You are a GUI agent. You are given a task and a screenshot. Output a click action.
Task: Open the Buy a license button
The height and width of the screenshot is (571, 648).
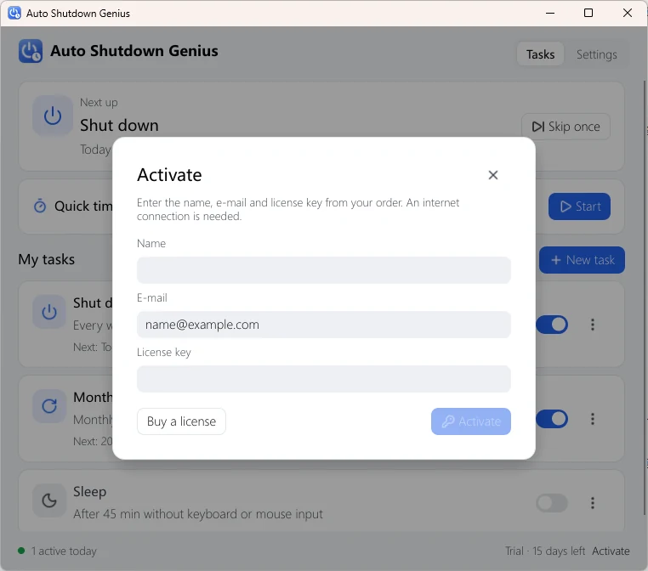tap(181, 421)
